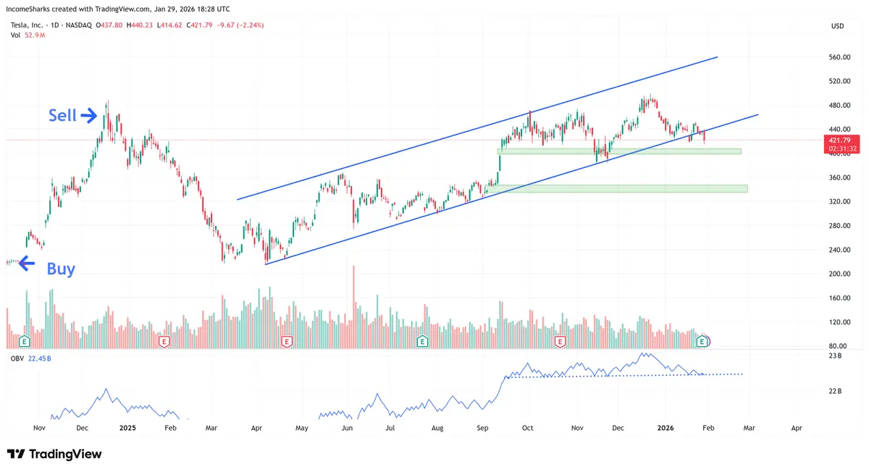Open the red earnings marker in late October

pos(560,340)
